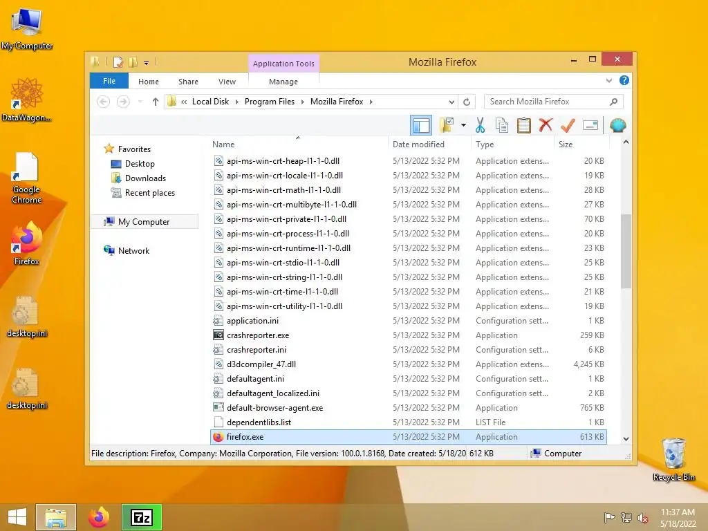Viewport: 708px width, 531px height.
Task: Select crashreporter.exe file
Action: (x=409, y=335)
